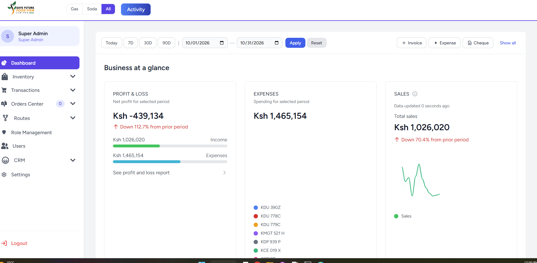Click the Routes branch icon

pos(5,118)
